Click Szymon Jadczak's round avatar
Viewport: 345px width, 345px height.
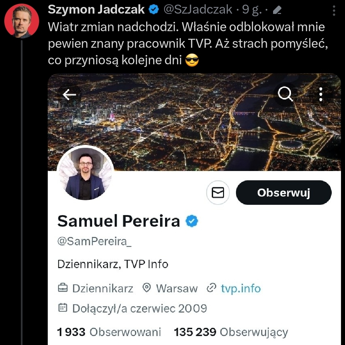click(22, 21)
